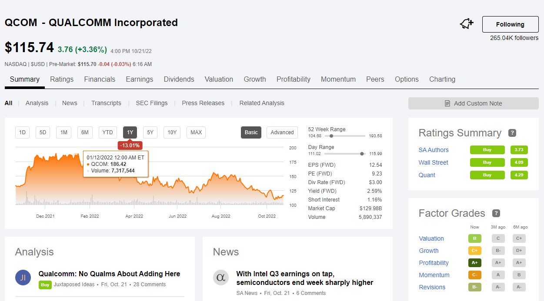Open Quant rating link
The image size is (544, 301).
(427, 175)
